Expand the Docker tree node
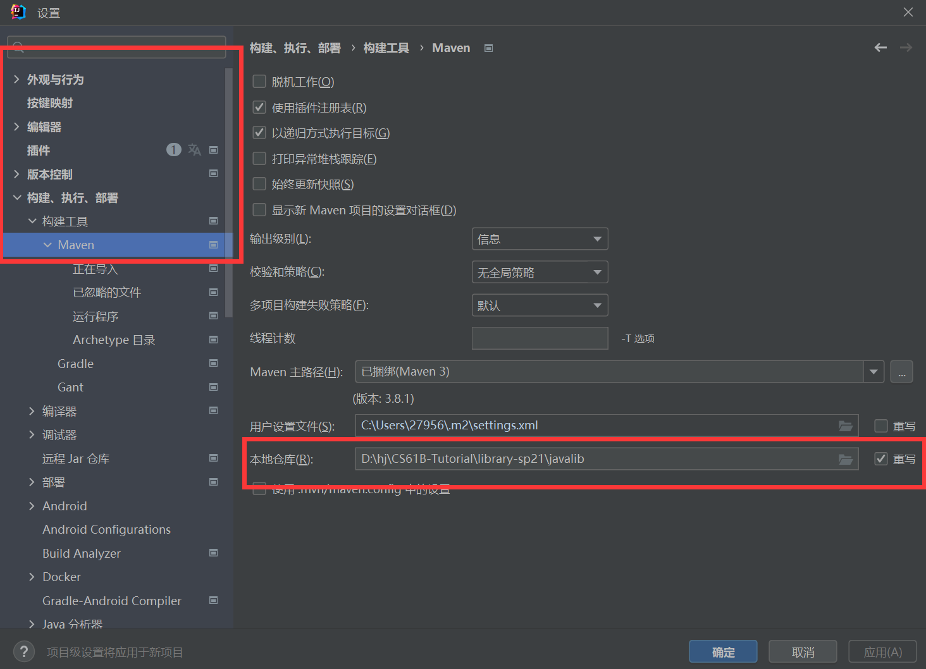This screenshot has height=669, width=926. tap(32, 577)
